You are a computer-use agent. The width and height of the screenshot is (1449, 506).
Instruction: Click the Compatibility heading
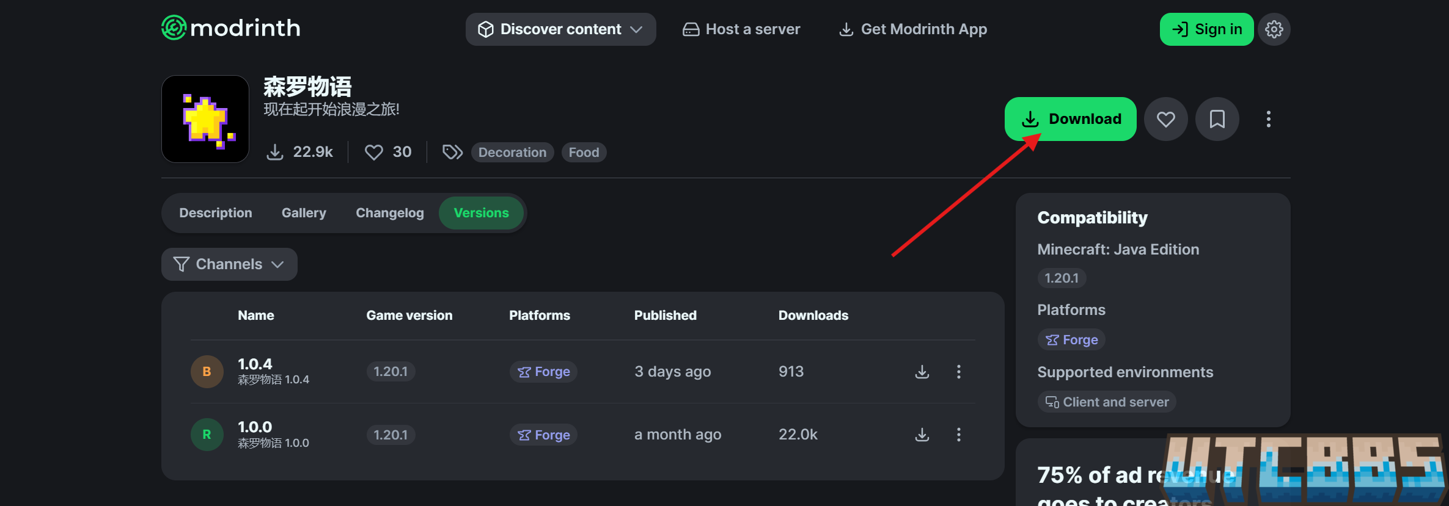[x=1092, y=218]
